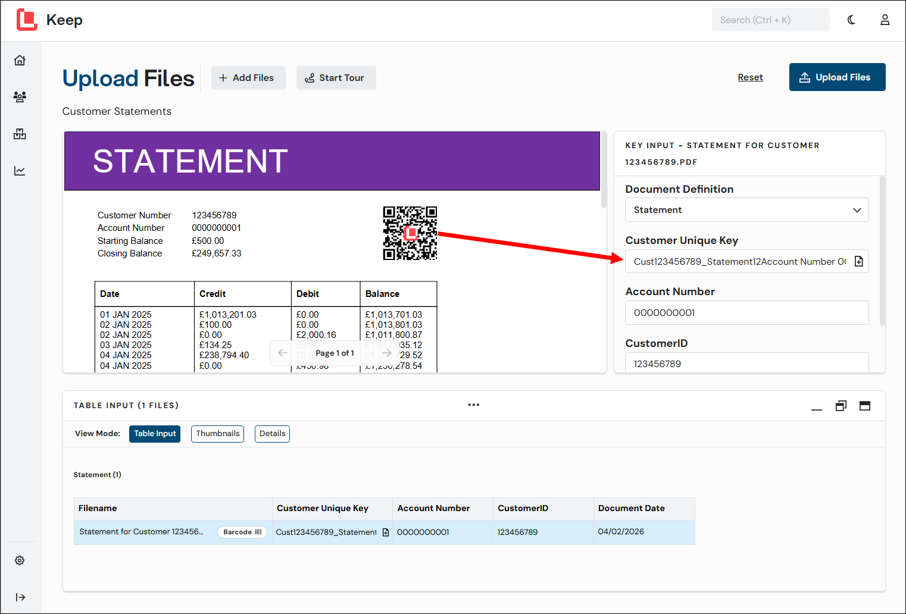Open the users group sidebar icon
The height and width of the screenshot is (614, 906).
(x=20, y=97)
